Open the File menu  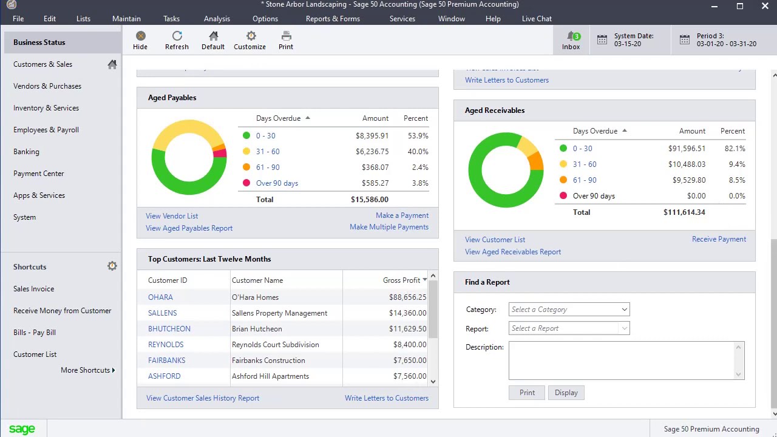18,19
